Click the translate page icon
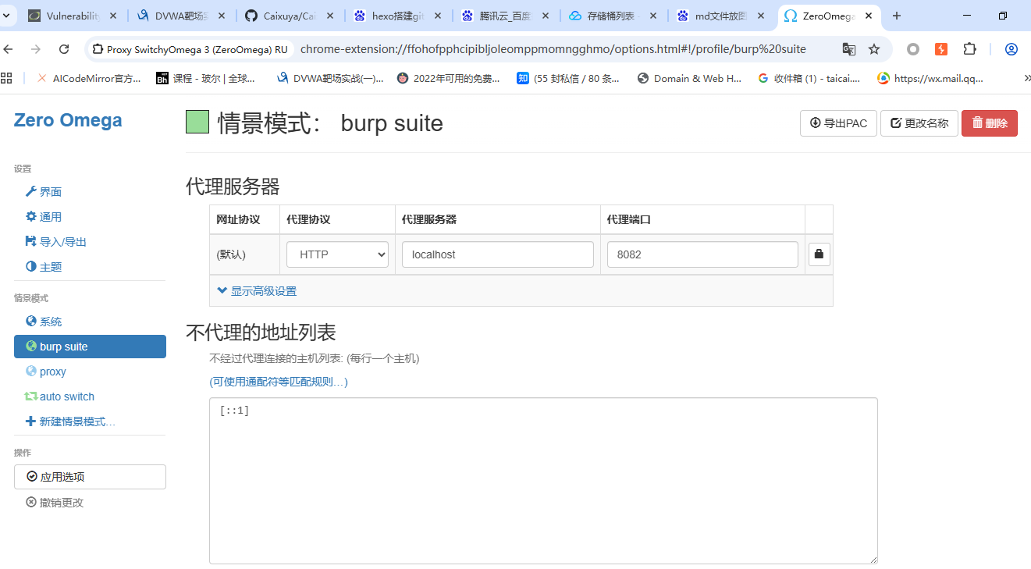The width and height of the screenshot is (1031, 569). coord(849,49)
